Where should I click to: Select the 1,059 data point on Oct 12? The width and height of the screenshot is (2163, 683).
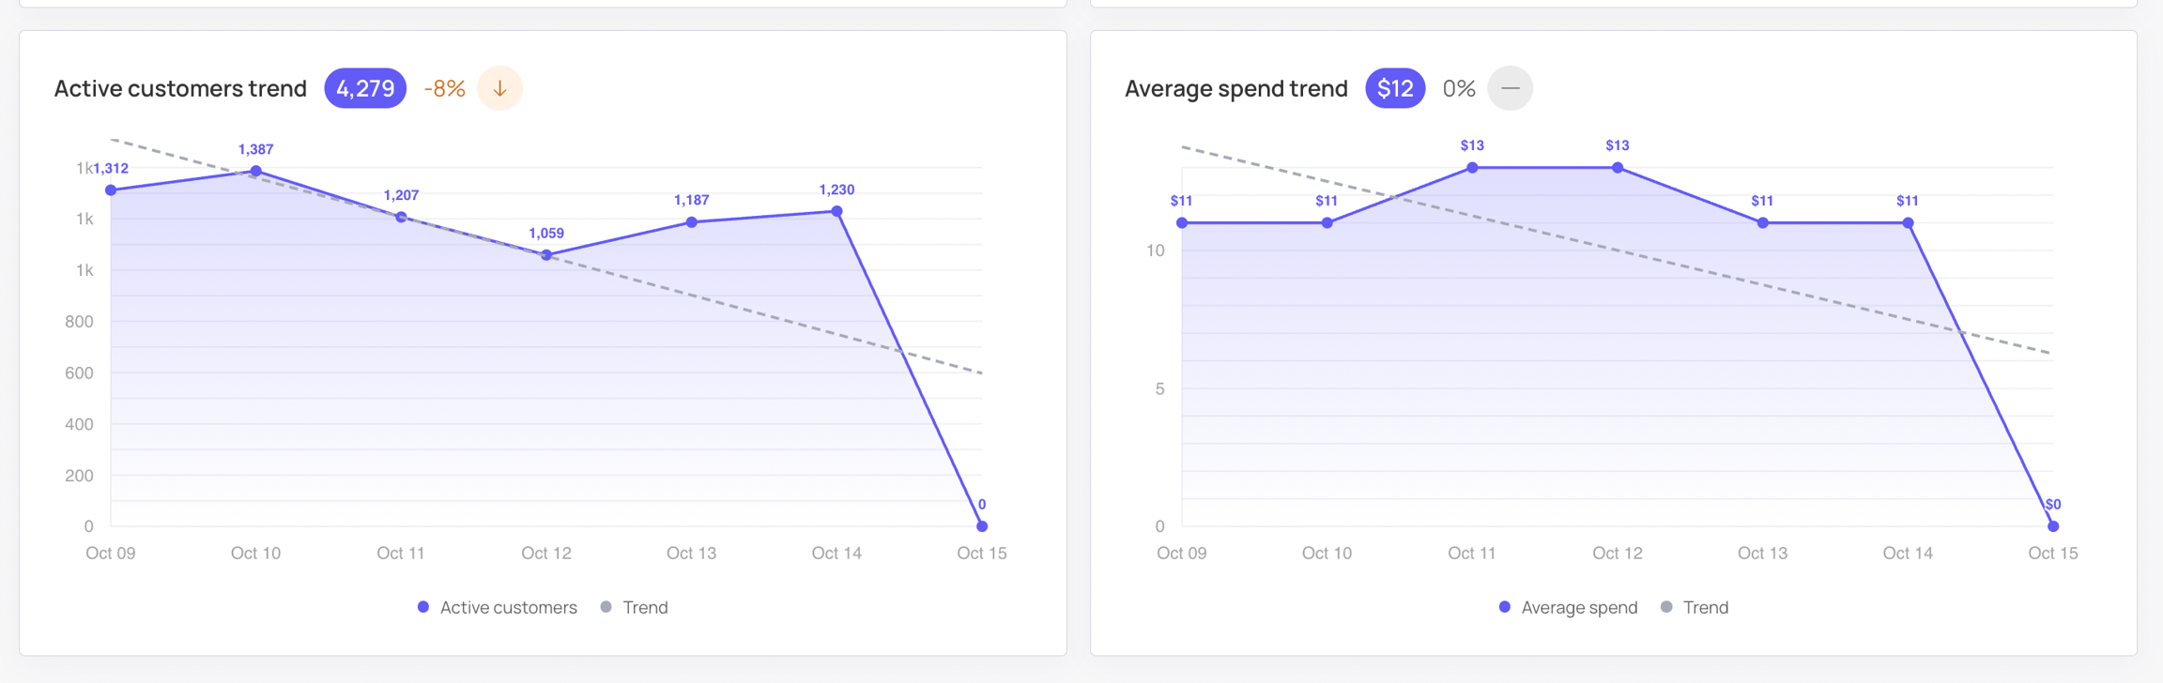coord(546,255)
